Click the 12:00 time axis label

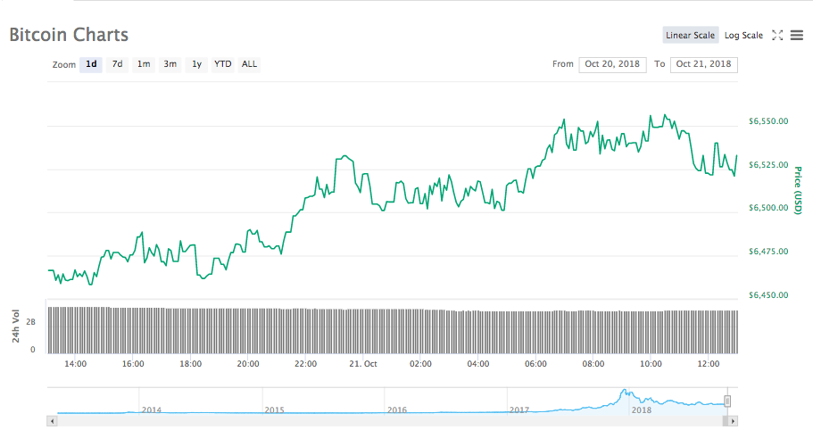coord(709,364)
